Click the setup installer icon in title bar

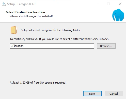pyautogui.click(x=4, y=4)
